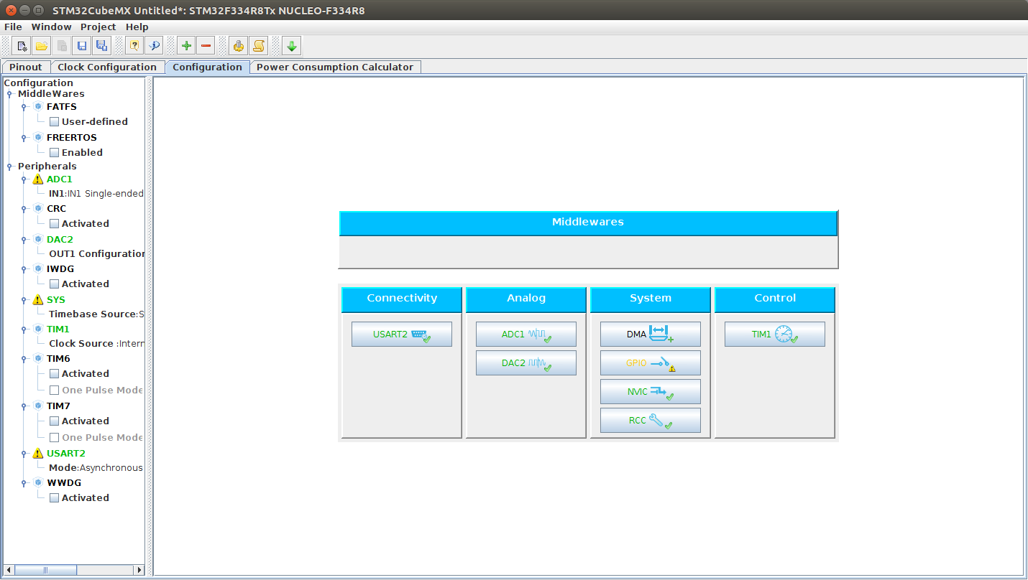Image resolution: width=1028 pixels, height=580 pixels.
Task: Collapse the ADC1 tree node
Action: tap(24, 179)
